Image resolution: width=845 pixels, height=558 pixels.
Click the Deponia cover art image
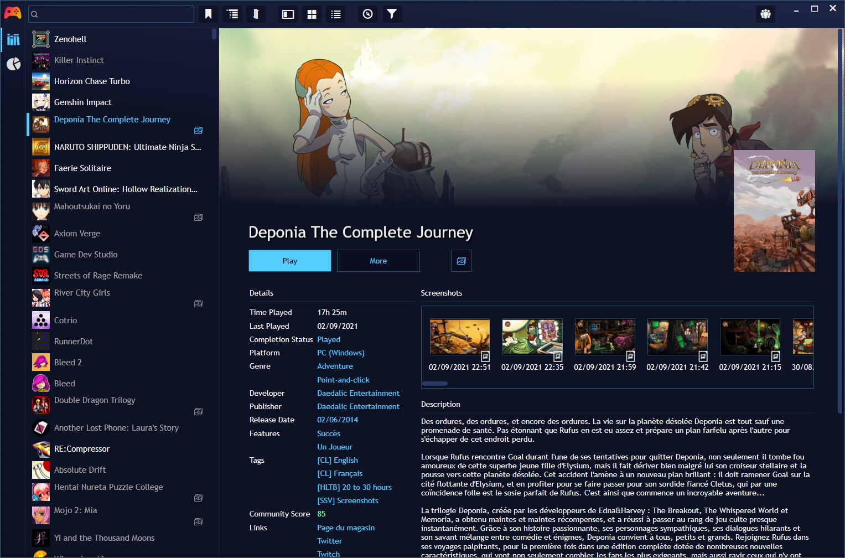click(x=774, y=211)
